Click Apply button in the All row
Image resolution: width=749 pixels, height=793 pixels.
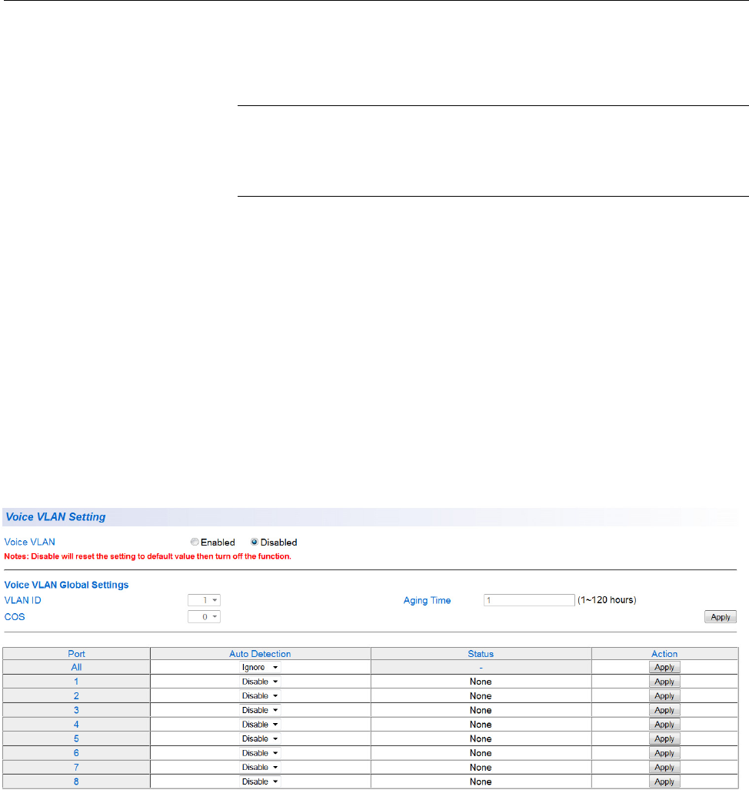pos(664,668)
